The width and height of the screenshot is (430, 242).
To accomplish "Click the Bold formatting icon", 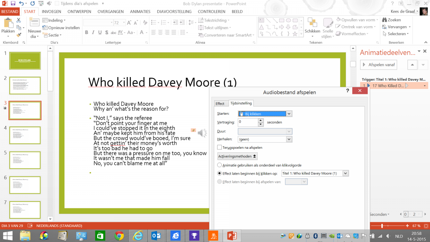I will pyautogui.click(x=87, y=33).
